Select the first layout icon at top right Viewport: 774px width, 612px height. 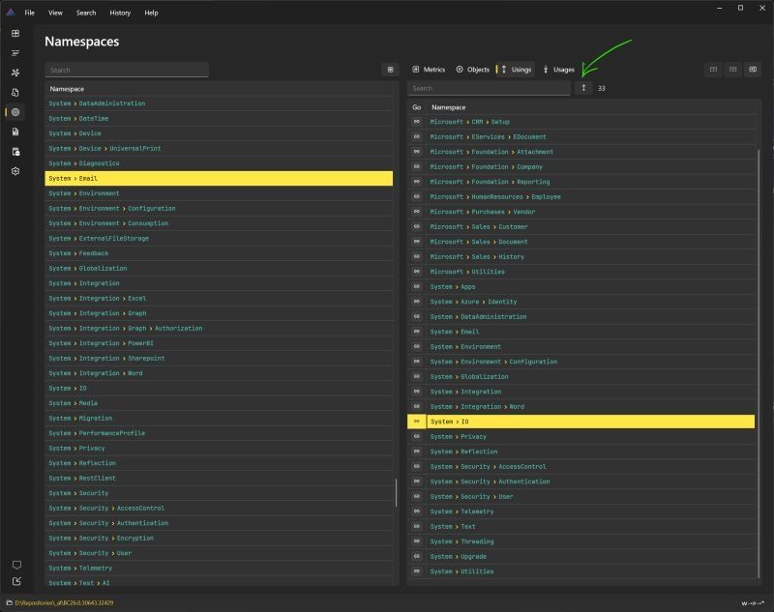tap(713, 70)
